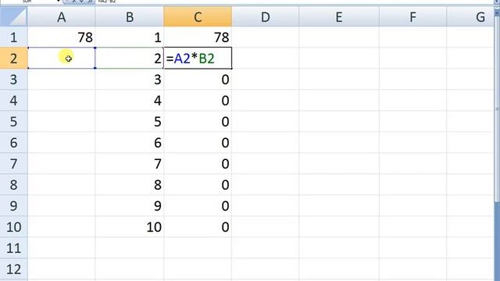Select row 11 header
The width and height of the screenshot is (500, 281).
[x=13, y=248]
